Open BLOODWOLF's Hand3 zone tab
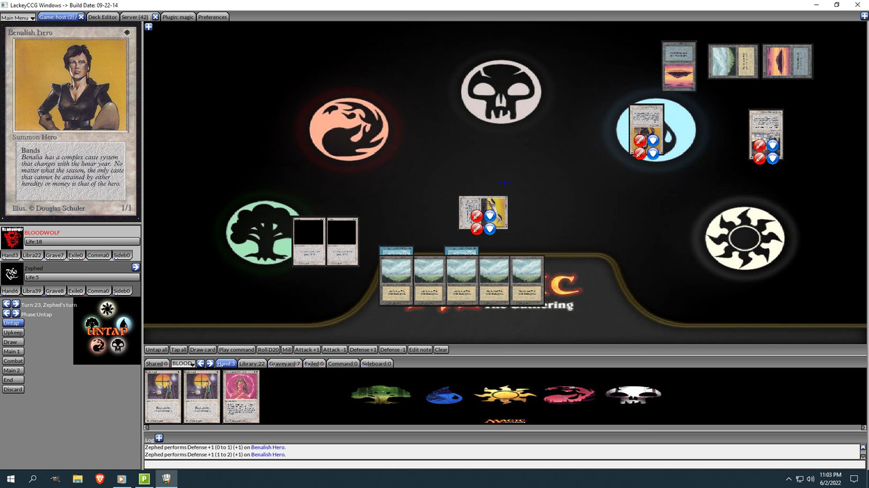 point(10,255)
